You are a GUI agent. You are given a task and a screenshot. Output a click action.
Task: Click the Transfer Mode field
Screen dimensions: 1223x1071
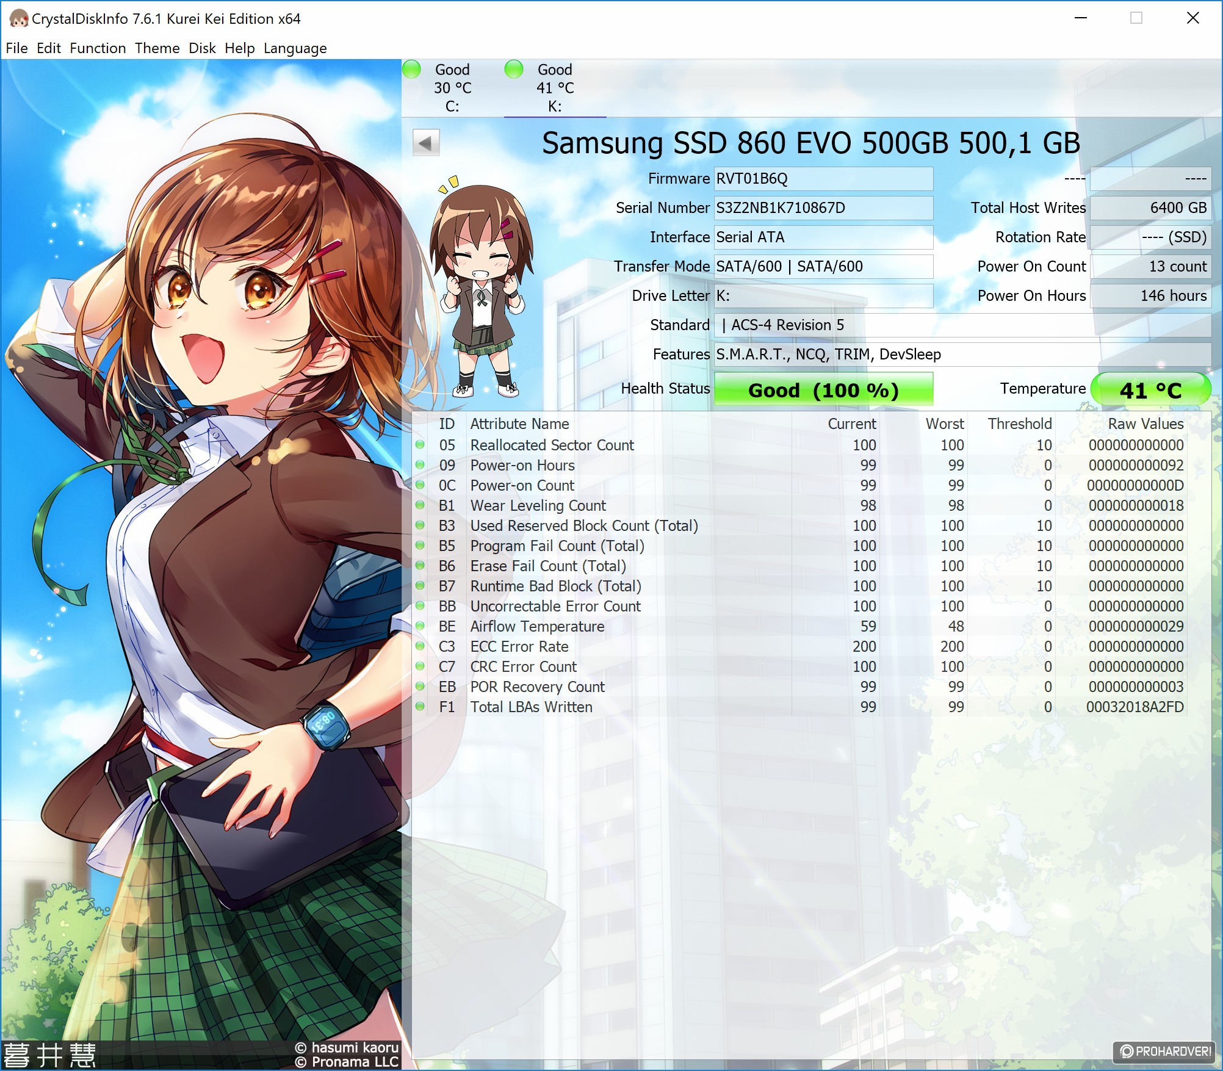pyautogui.click(x=823, y=267)
